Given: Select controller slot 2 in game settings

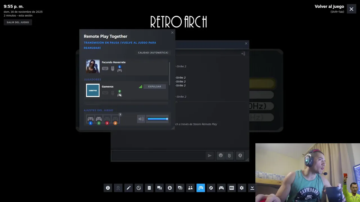Looking at the screenshot, I should point(98,120).
